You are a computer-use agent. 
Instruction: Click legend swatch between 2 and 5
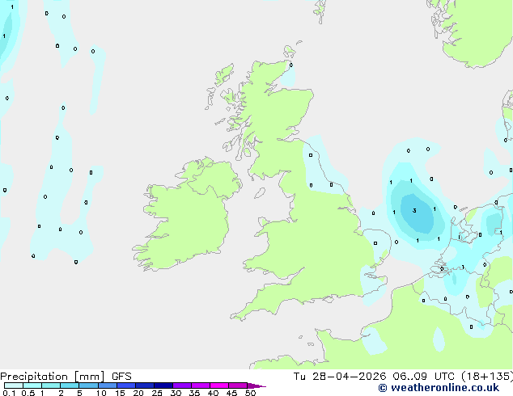click(70, 385)
